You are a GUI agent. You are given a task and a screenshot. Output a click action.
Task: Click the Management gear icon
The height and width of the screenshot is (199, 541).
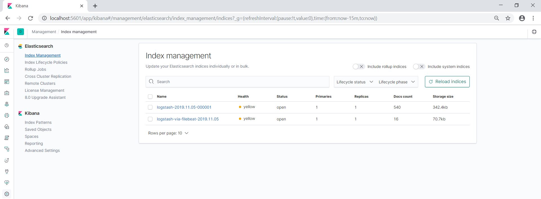click(x=7, y=194)
